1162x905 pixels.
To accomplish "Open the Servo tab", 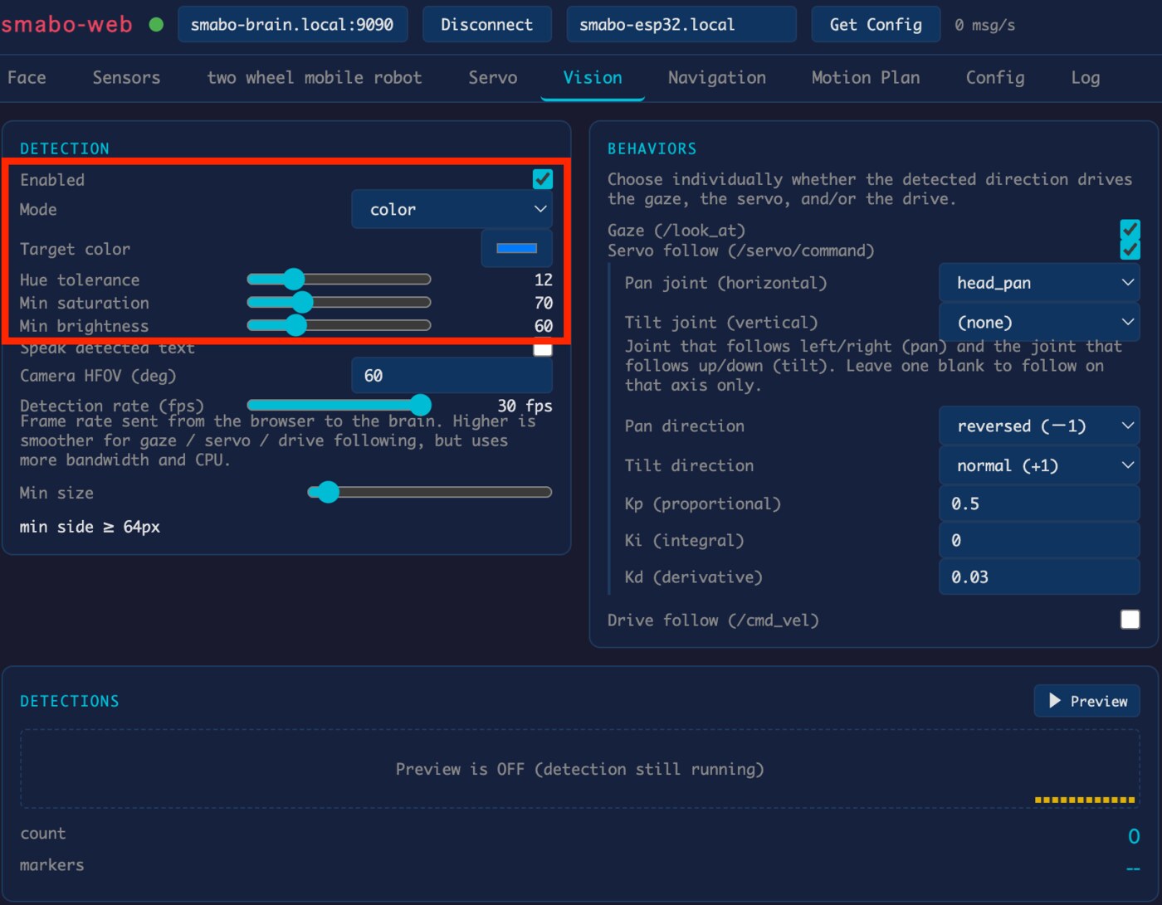I will (x=493, y=78).
